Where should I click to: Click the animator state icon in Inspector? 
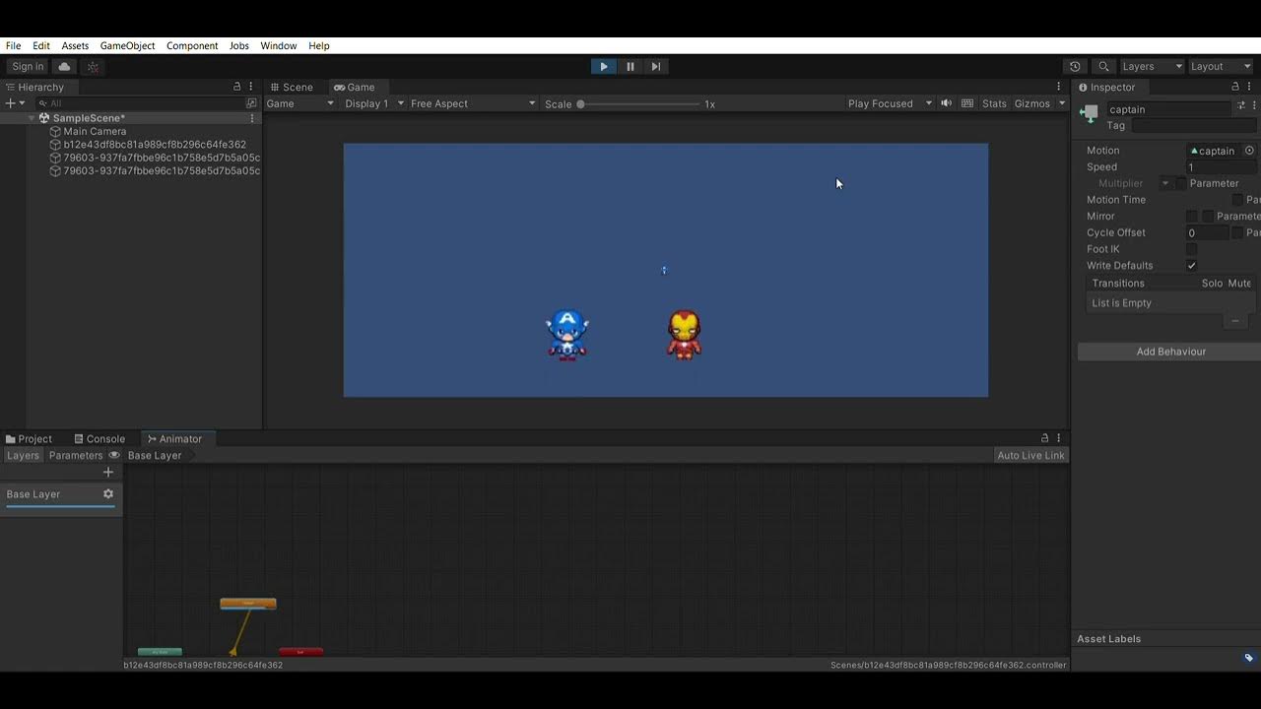[1089, 113]
